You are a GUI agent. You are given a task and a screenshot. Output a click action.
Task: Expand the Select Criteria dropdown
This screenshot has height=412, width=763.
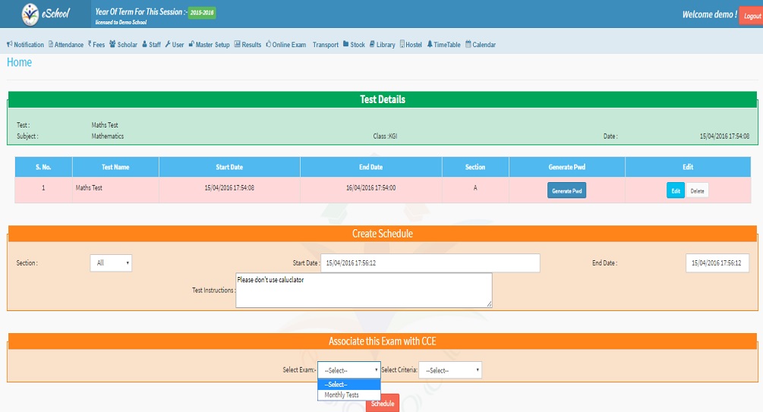(450, 370)
